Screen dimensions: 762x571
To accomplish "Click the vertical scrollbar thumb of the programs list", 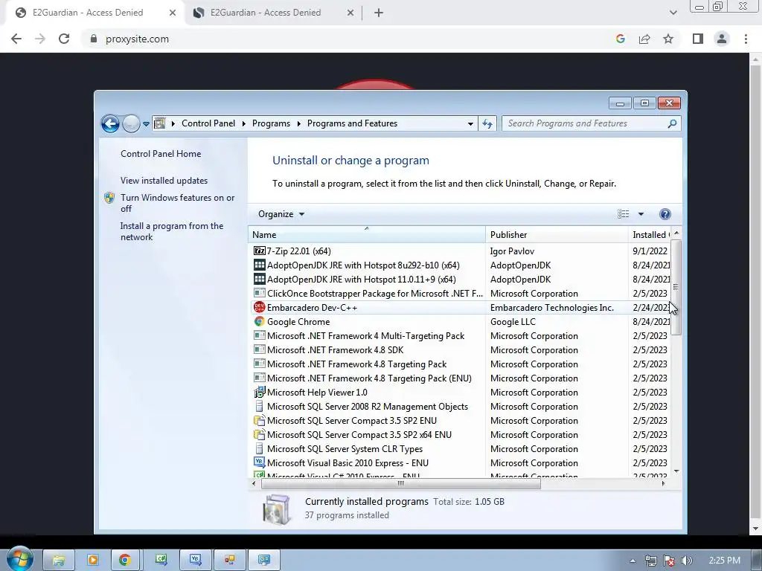I will (676, 287).
